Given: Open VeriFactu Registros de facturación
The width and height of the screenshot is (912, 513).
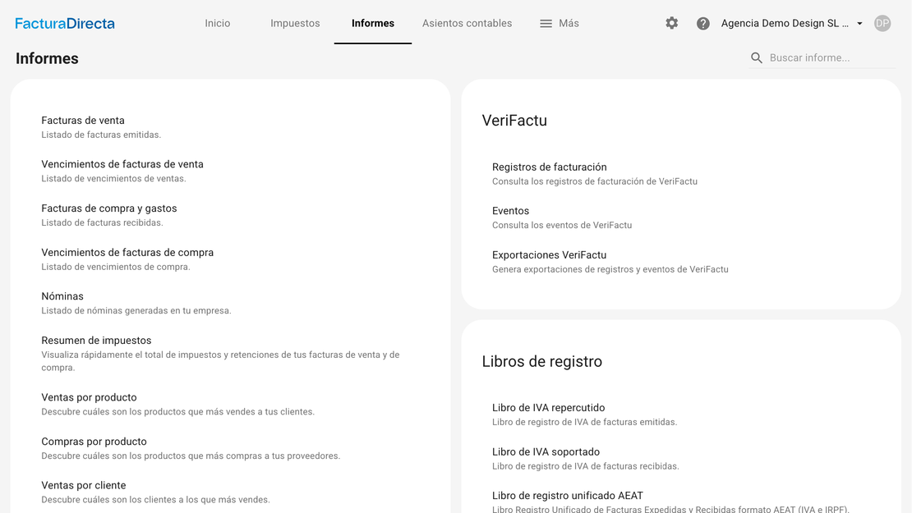Looking at the screenshot, I should 549,167.
